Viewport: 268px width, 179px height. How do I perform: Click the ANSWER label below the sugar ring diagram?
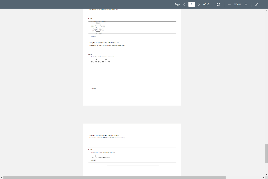pos(93,36)
